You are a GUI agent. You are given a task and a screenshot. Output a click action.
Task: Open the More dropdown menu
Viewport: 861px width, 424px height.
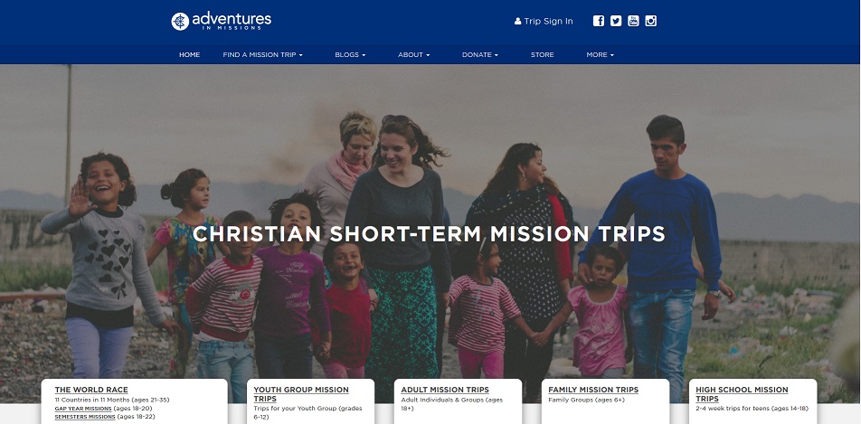coord(600,55)
